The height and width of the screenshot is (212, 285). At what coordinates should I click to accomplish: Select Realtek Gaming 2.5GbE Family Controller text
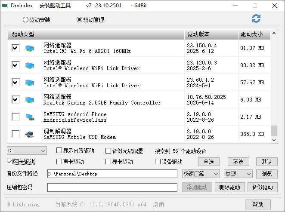click(102, 103)
